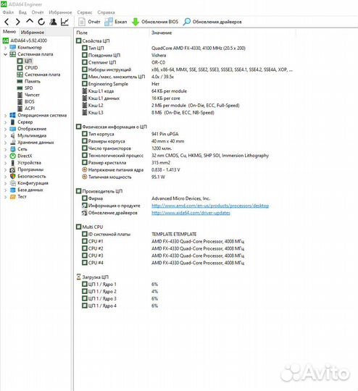Viewport: 358px width, 391px height.
Task: Open the aida64.com driver-updates link
Action: (191, 213)
